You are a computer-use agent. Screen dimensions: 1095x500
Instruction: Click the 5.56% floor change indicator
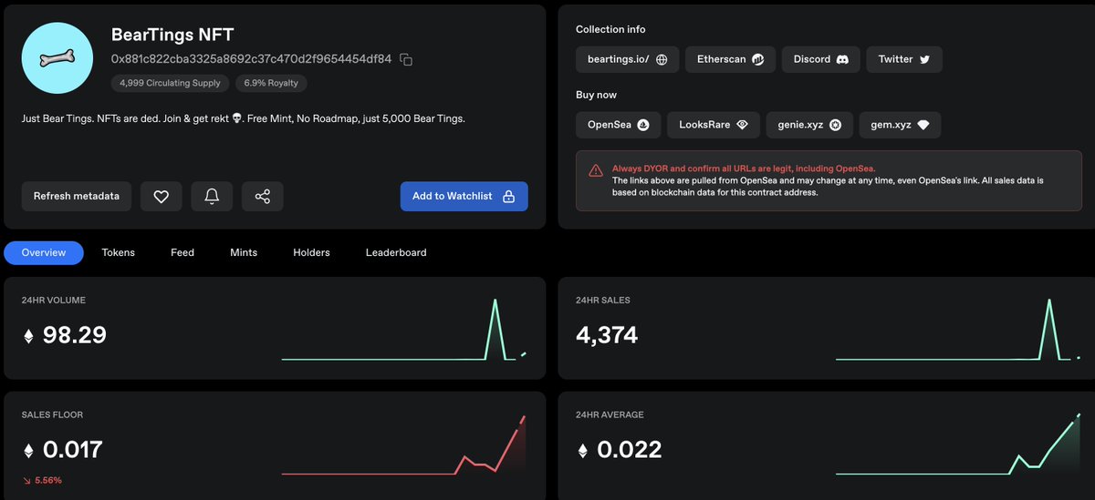point(42,480)
